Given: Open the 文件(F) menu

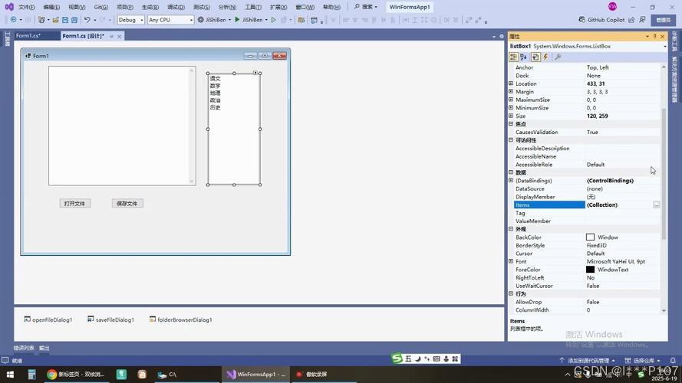Looking at the screenshot, I should pos(27,7).
